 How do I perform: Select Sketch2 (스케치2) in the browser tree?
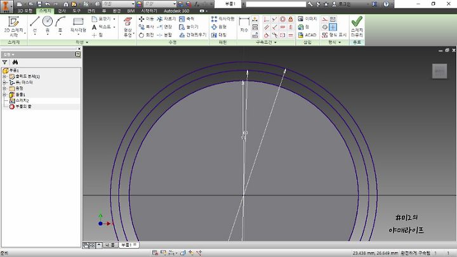[19, 100]
